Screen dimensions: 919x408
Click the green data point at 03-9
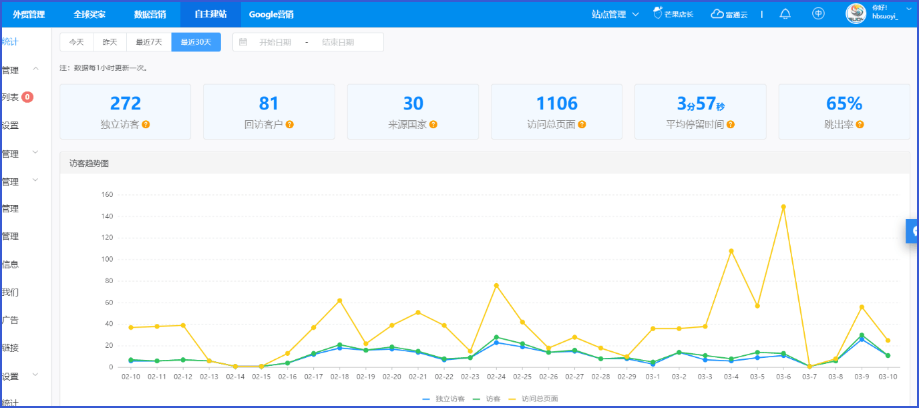pyautogui.click(x=862, y=335)
